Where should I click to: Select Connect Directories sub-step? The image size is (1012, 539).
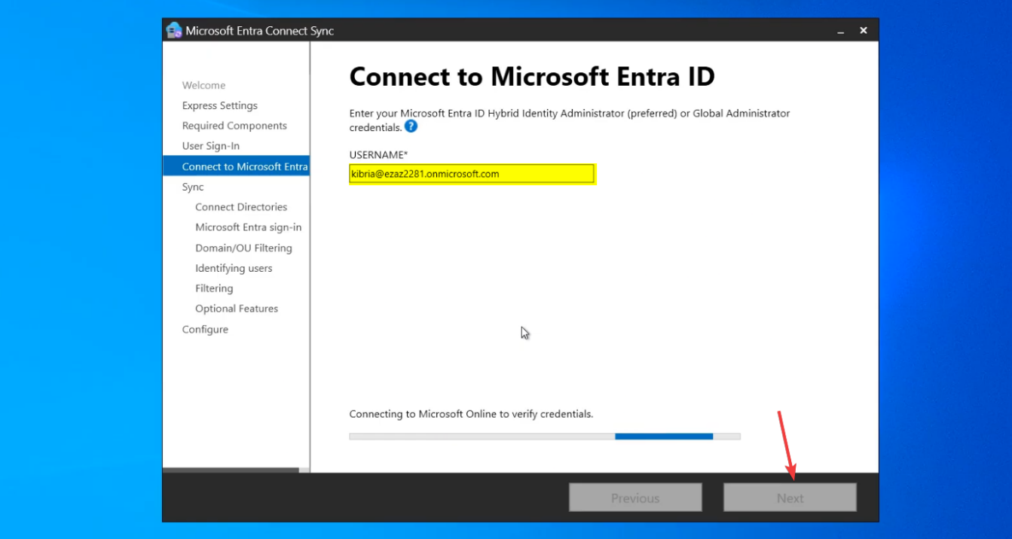point(241,207)
